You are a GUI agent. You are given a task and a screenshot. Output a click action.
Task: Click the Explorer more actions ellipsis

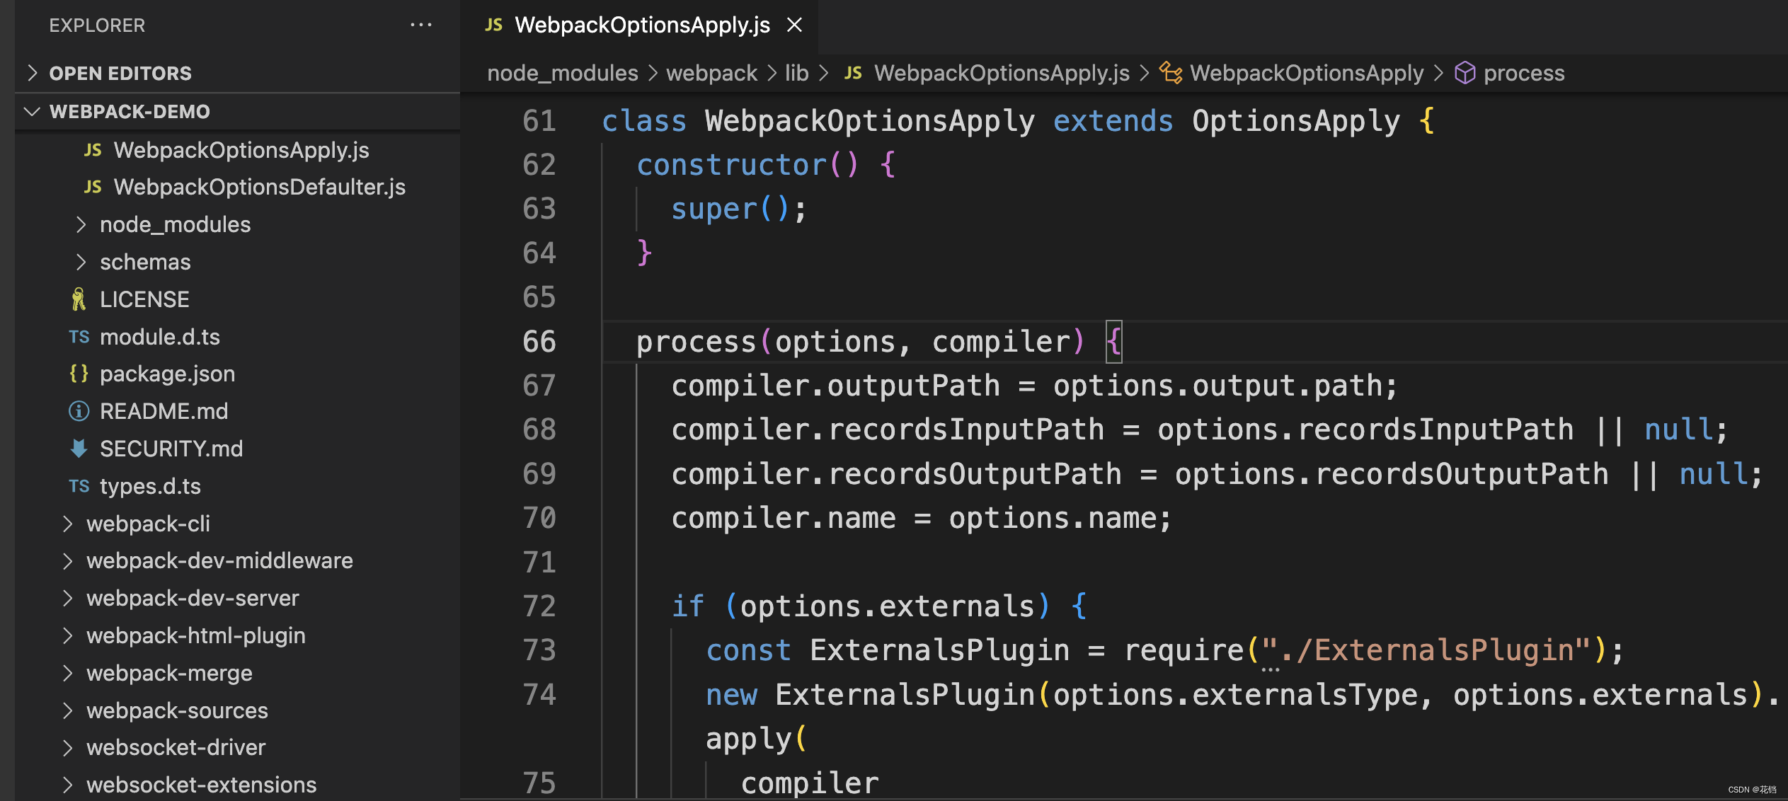point(421,25)
